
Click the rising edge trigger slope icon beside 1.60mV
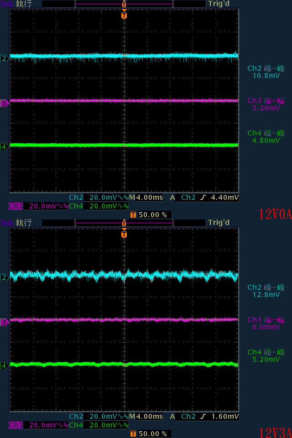tap(203, 417)
